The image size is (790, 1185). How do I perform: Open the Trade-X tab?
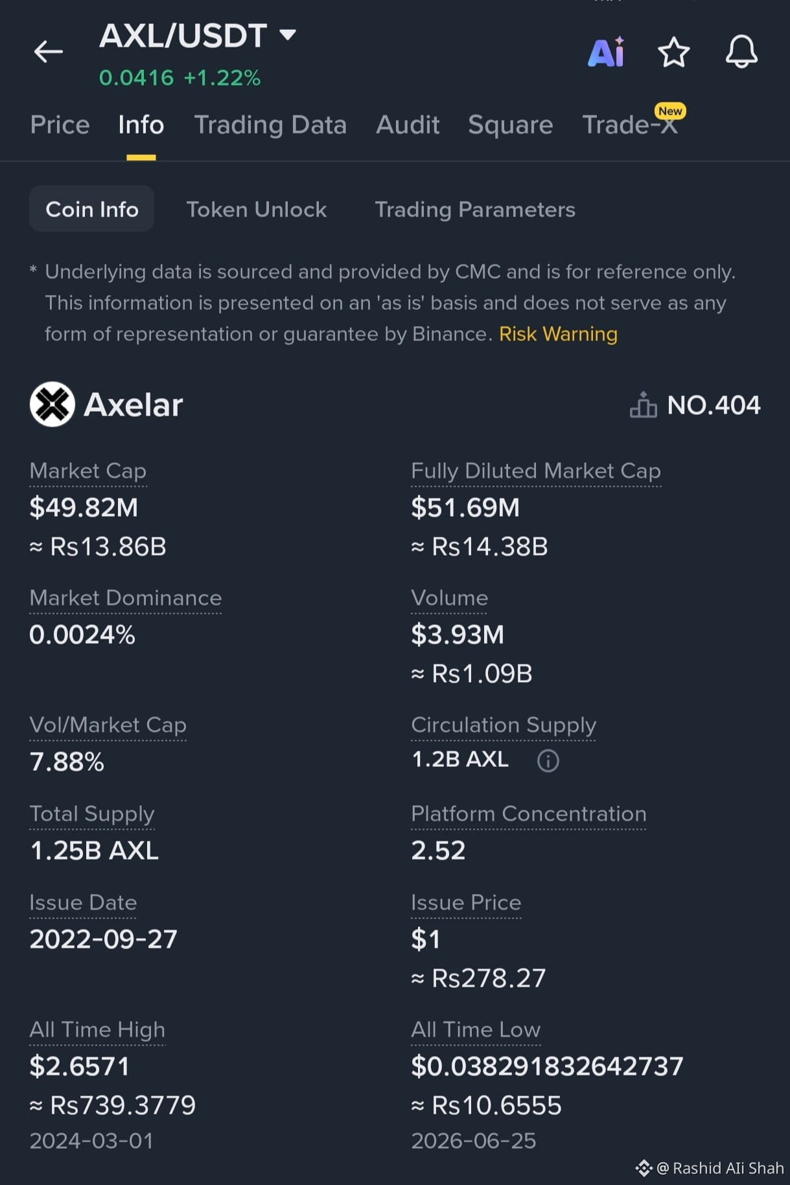[x=630, y=124]
